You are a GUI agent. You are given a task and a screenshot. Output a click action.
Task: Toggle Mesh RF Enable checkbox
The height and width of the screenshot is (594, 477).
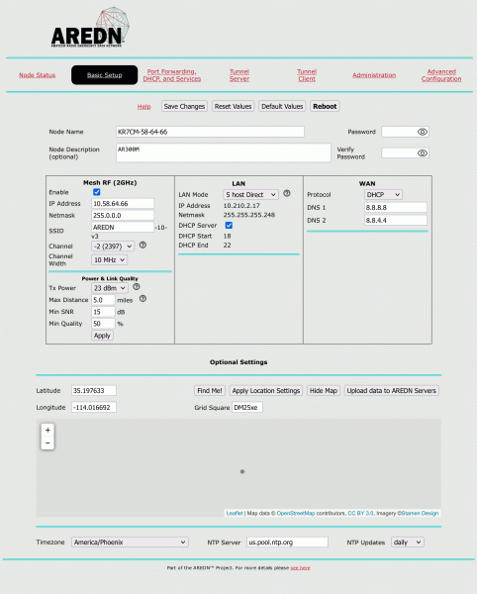pyautogui.click(x=97, y=192)
